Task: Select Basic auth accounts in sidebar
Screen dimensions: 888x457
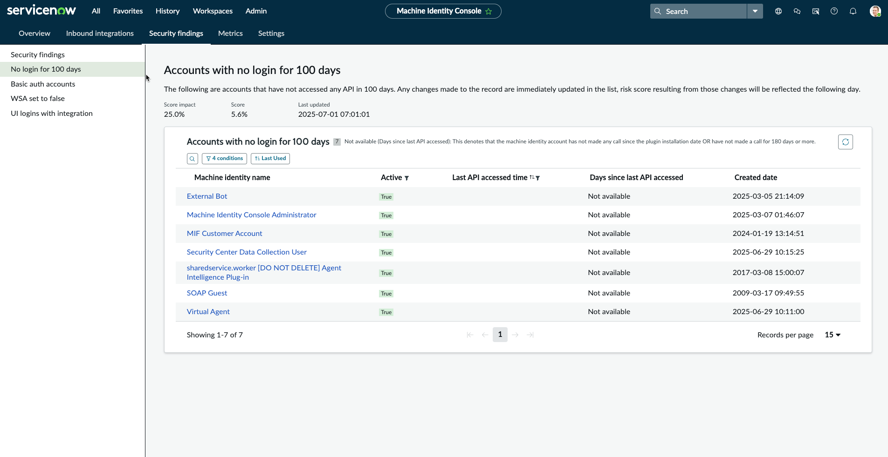Action: (72, 84)
